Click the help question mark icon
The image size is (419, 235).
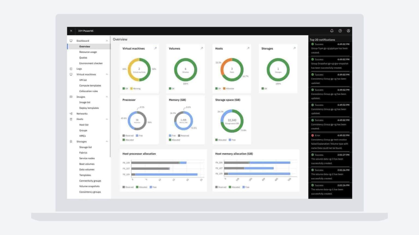(x=340, y=31)
